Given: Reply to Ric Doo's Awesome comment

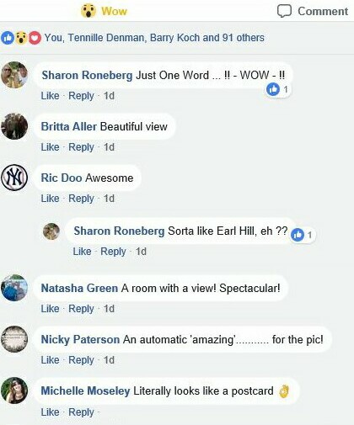Looking at the screenshot, I should tap(81, 199).
